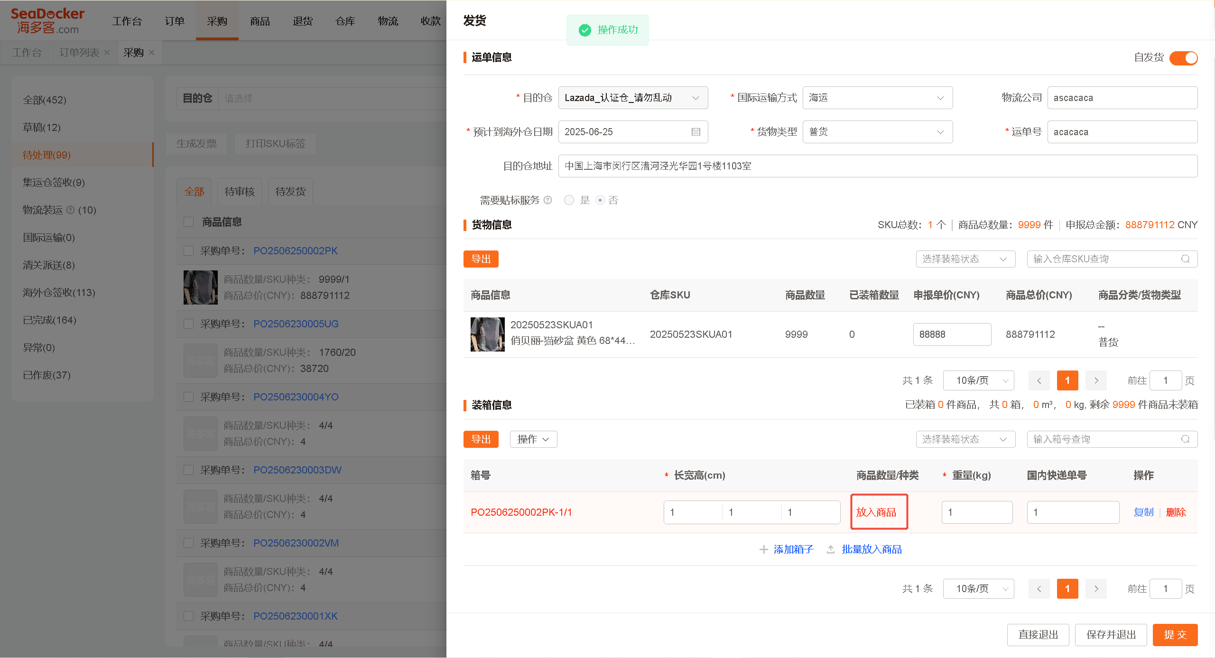The image size is (1215, 658).
Task: Open the 货物类型 普货 dropdown
Action: [x=877, y=132]
